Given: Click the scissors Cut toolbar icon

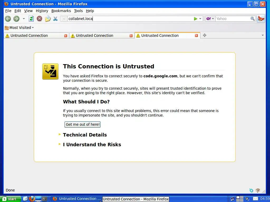Looking at the screenshot, I should click(55, 19).
